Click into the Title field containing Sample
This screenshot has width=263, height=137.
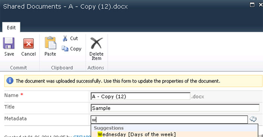click(175, 108)
